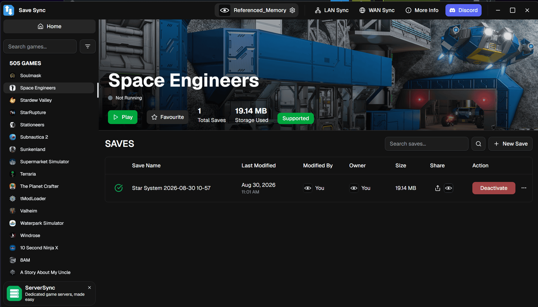Open the Discord link button
This screenshot has height=307, width=538.
[463, 10]
